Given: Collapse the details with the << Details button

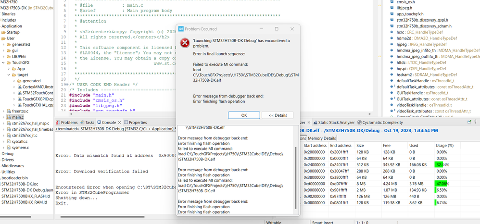Looking at the screenshot, I should click(x=278, y=115).
